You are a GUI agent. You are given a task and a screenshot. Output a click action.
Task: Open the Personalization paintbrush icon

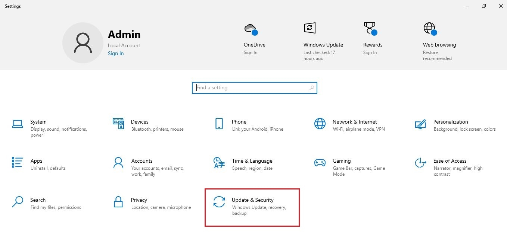[x=421, y=124]
